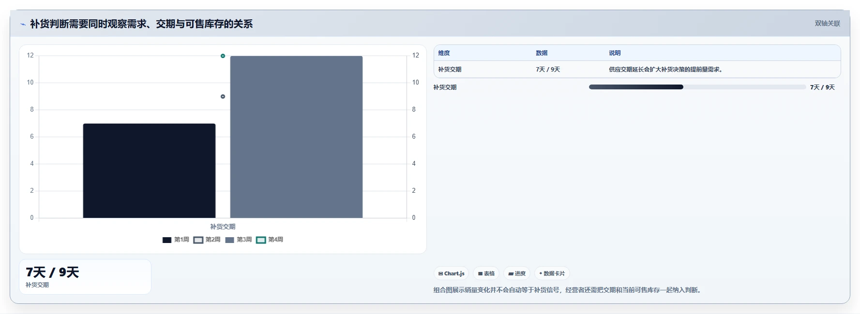
Task: Click the title icon before 补货判断
Action: click(23, 24)
